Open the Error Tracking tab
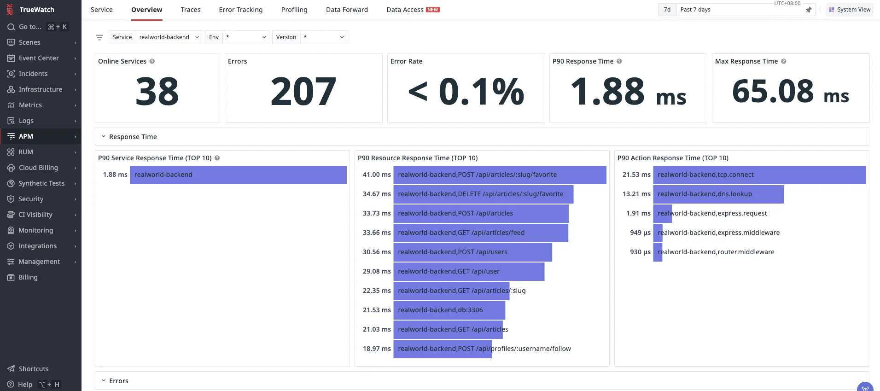The image size is (880, 391). 241,10
